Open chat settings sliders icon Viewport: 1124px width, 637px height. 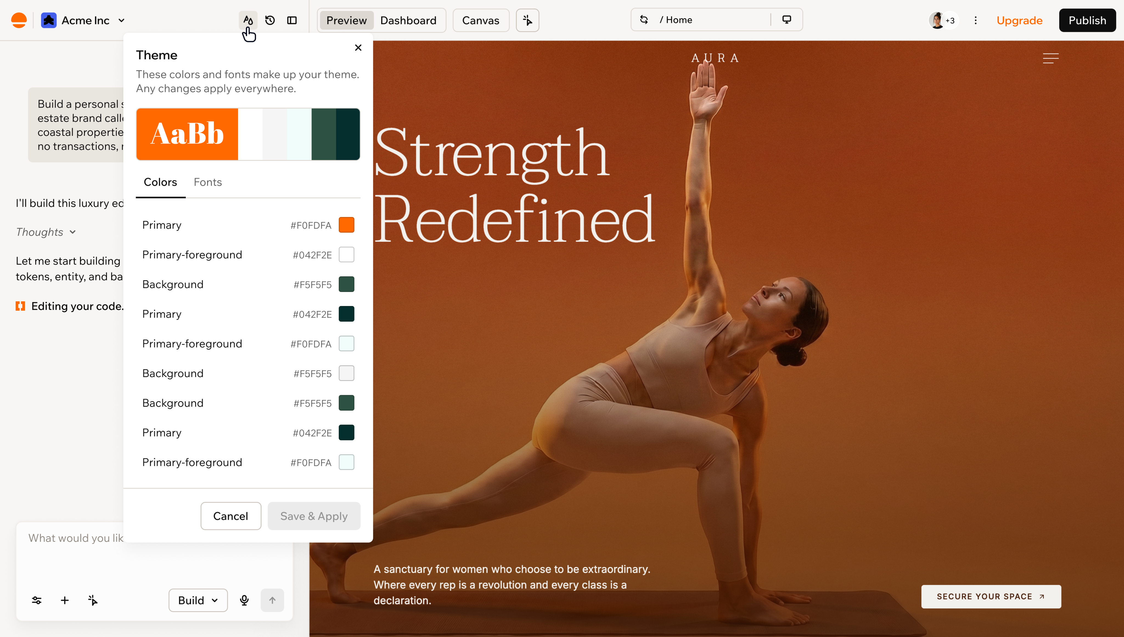[x=37, y=600]
